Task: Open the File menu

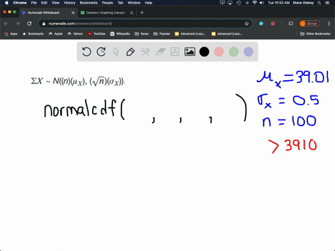Action: pos(34,3)
